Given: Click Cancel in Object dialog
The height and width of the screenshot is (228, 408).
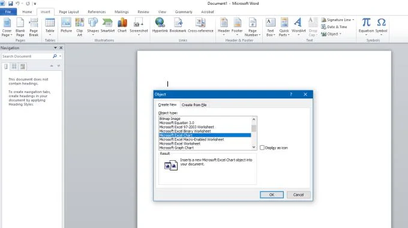Looking at the screenshot, I should [298, 194].
